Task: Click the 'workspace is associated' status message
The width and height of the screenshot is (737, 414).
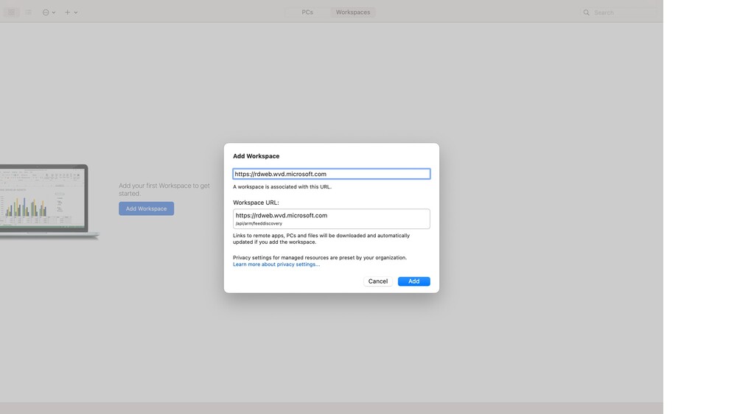Action: (x=282, y=187)
